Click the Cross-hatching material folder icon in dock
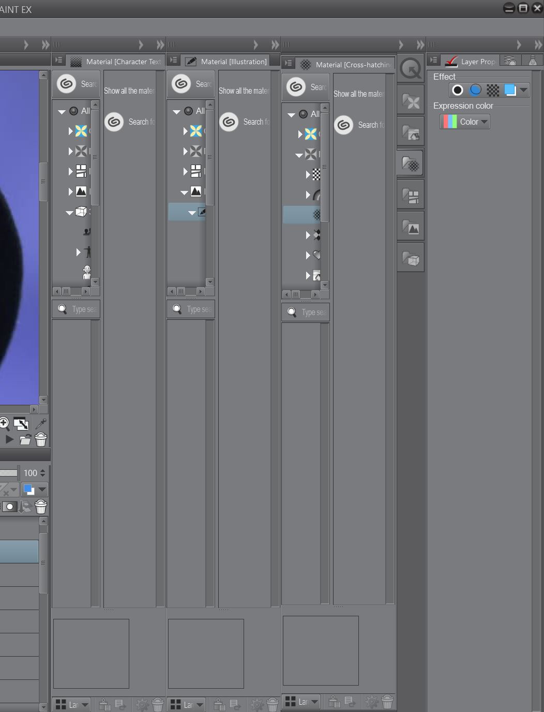Viewport: 544px width, 712px height. [411, 164]
